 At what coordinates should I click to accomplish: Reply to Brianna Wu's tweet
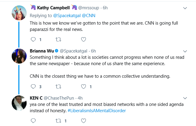point(33,86)
